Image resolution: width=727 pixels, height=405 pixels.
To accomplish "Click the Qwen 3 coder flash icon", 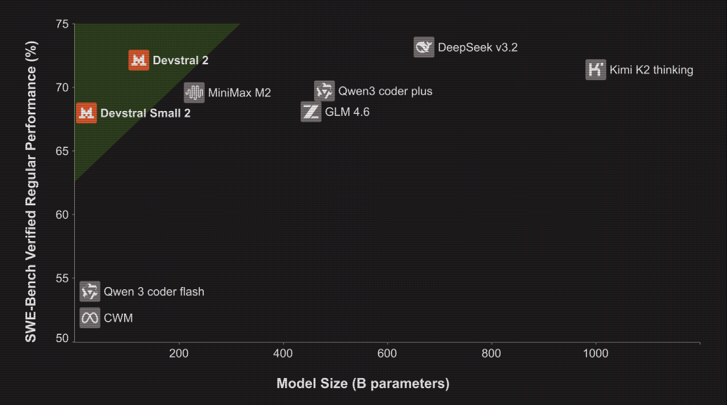I will tap(90, 292).
